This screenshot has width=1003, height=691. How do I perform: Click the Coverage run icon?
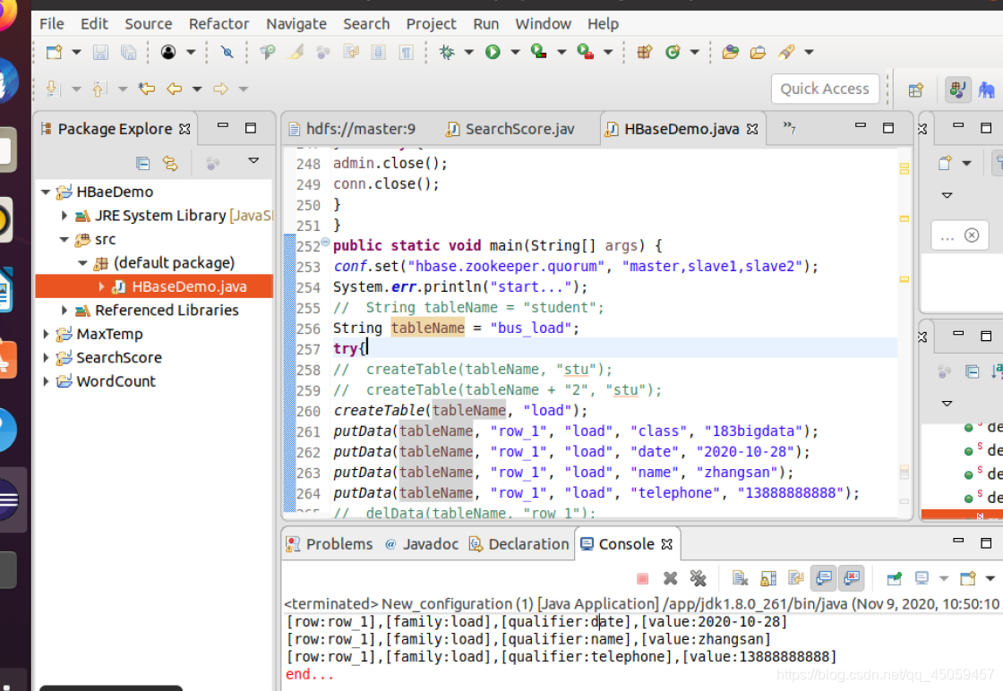(538, 52)
